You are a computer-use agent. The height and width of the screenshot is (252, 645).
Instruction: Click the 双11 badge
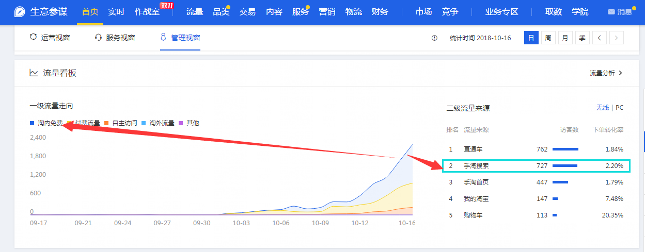(167, 6)
